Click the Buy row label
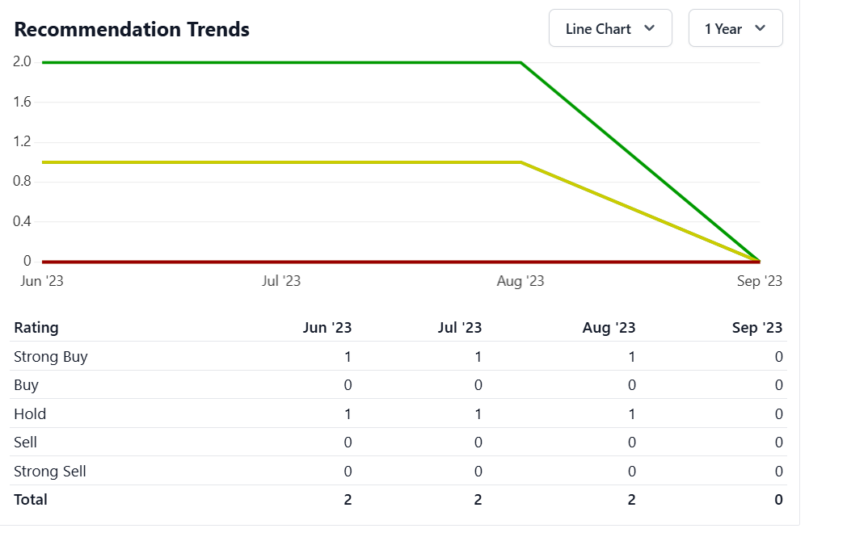This screenshot has width=847, height=537. 26,385
